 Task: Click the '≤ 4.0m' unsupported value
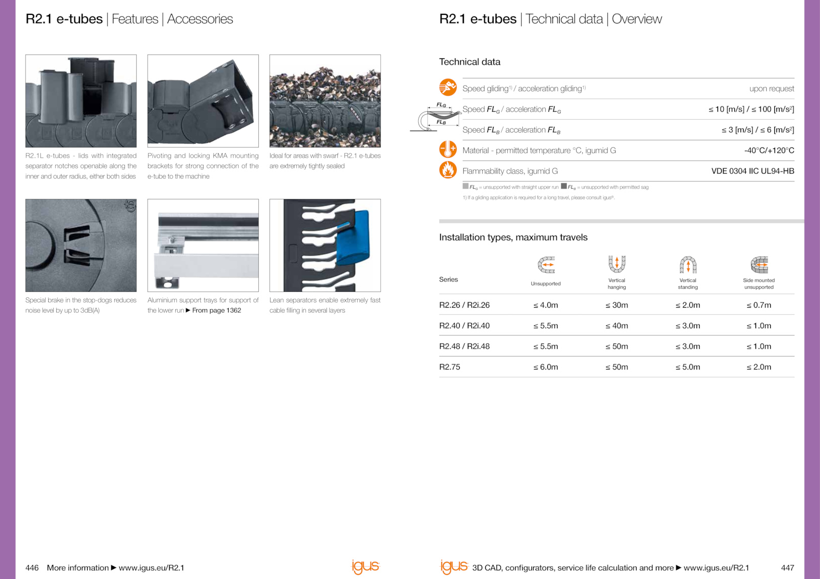pos(546,305)
